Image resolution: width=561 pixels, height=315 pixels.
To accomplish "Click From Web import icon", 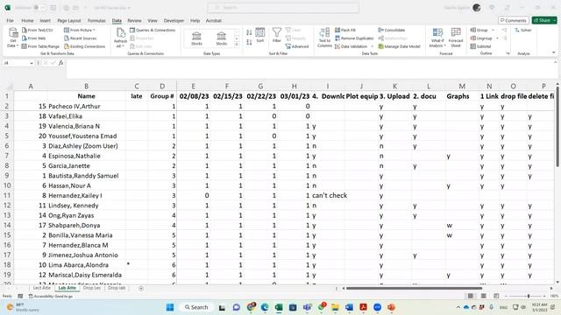I will pyautogui.click(x=25, y=38).
